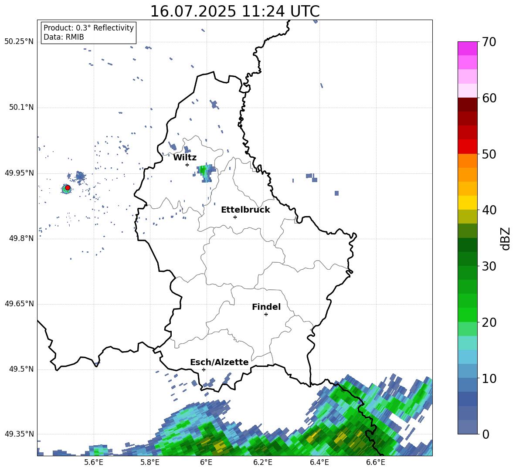Click the dark maroon colorbar swatch below 60

pyautogui.click(x=468, y=105)
